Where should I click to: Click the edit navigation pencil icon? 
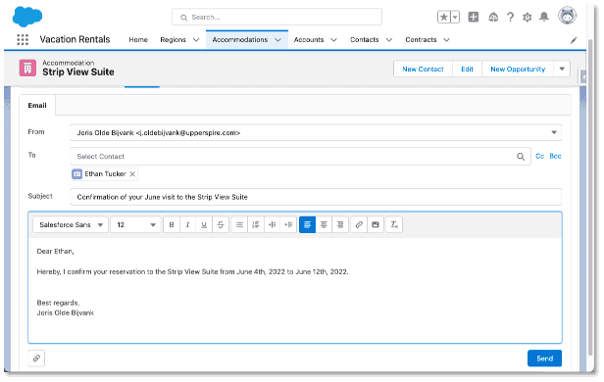pyautogui.click(x=574, y=40)
